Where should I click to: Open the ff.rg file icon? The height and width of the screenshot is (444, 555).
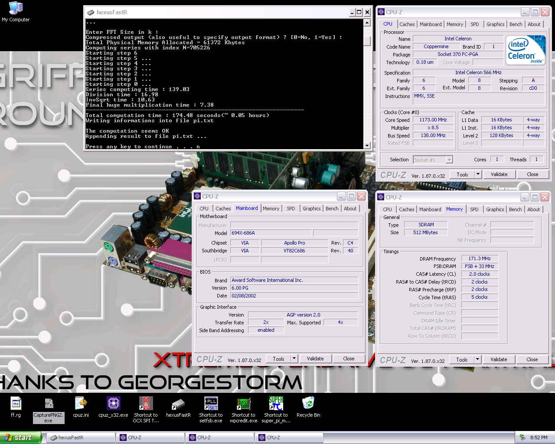click(x=16, y=407)
